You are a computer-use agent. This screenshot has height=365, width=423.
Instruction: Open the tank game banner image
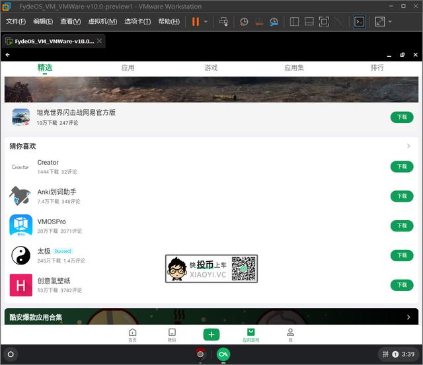pyautogui.click(x=211, y=89)
